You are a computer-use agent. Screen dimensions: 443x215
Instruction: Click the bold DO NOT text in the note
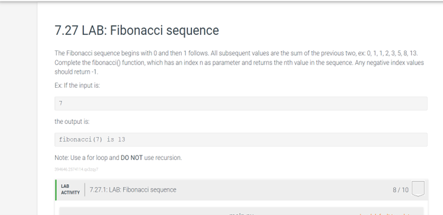click(x=131, y=158)
